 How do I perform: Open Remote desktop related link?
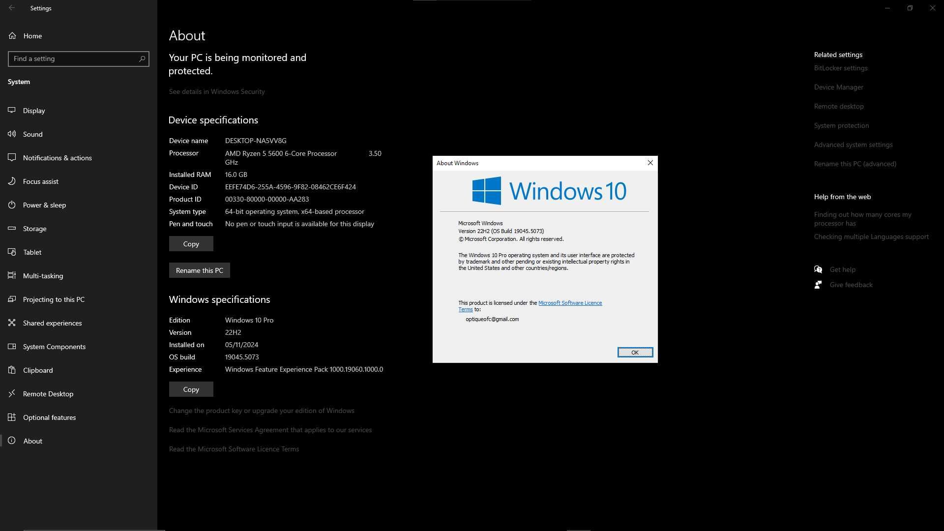(x=839, y=106)
